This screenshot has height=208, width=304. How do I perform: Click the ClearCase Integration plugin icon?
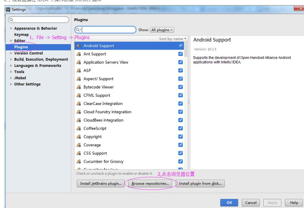tap(79, 103)
